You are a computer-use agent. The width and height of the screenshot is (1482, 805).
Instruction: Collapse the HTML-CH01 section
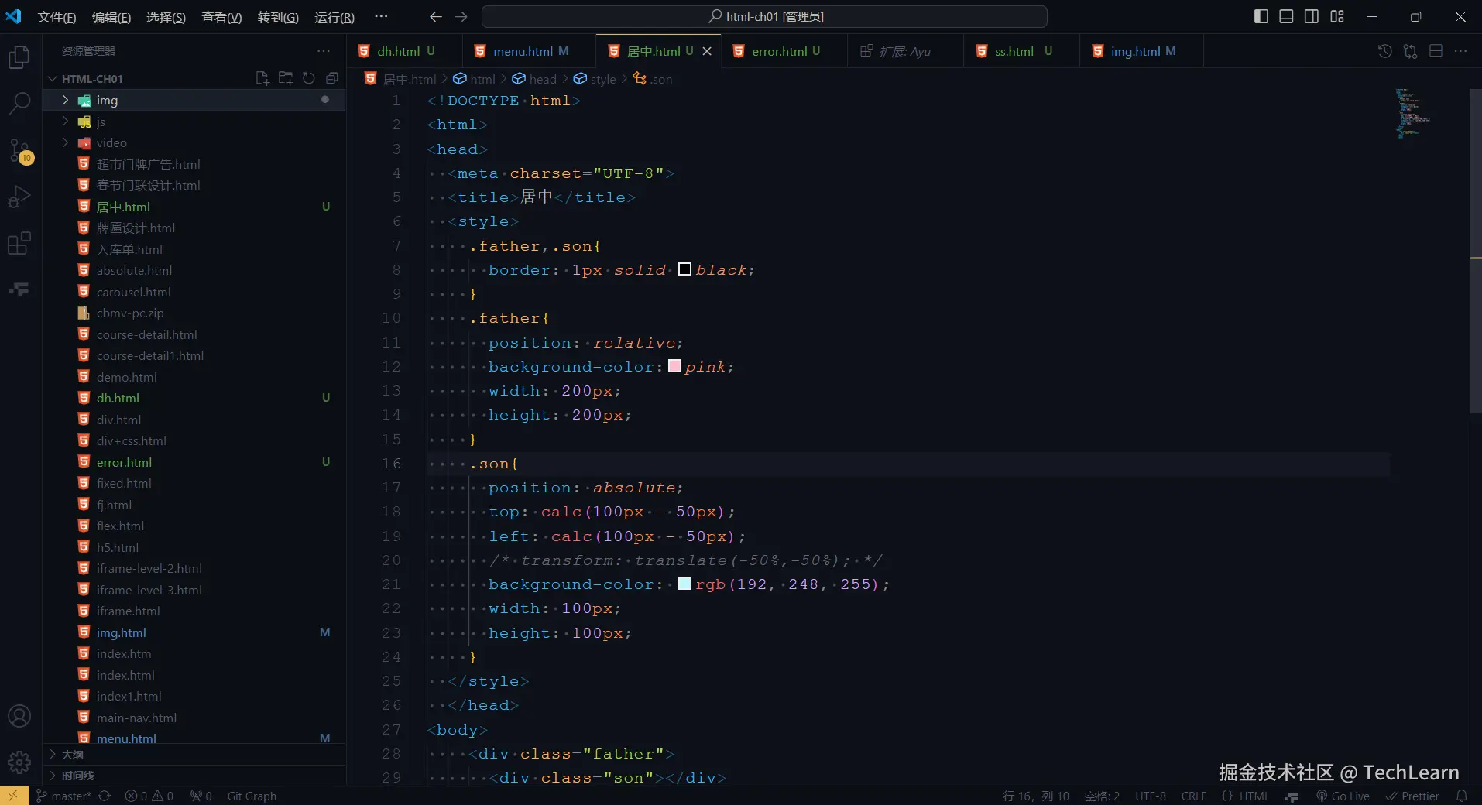point(53,78)
